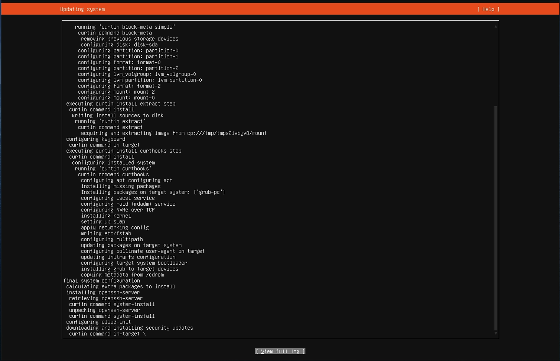Click the log panel scrollbar thumb
This screenshot has width=560, height=361.
pyautogui.click(x=496, y=218)
